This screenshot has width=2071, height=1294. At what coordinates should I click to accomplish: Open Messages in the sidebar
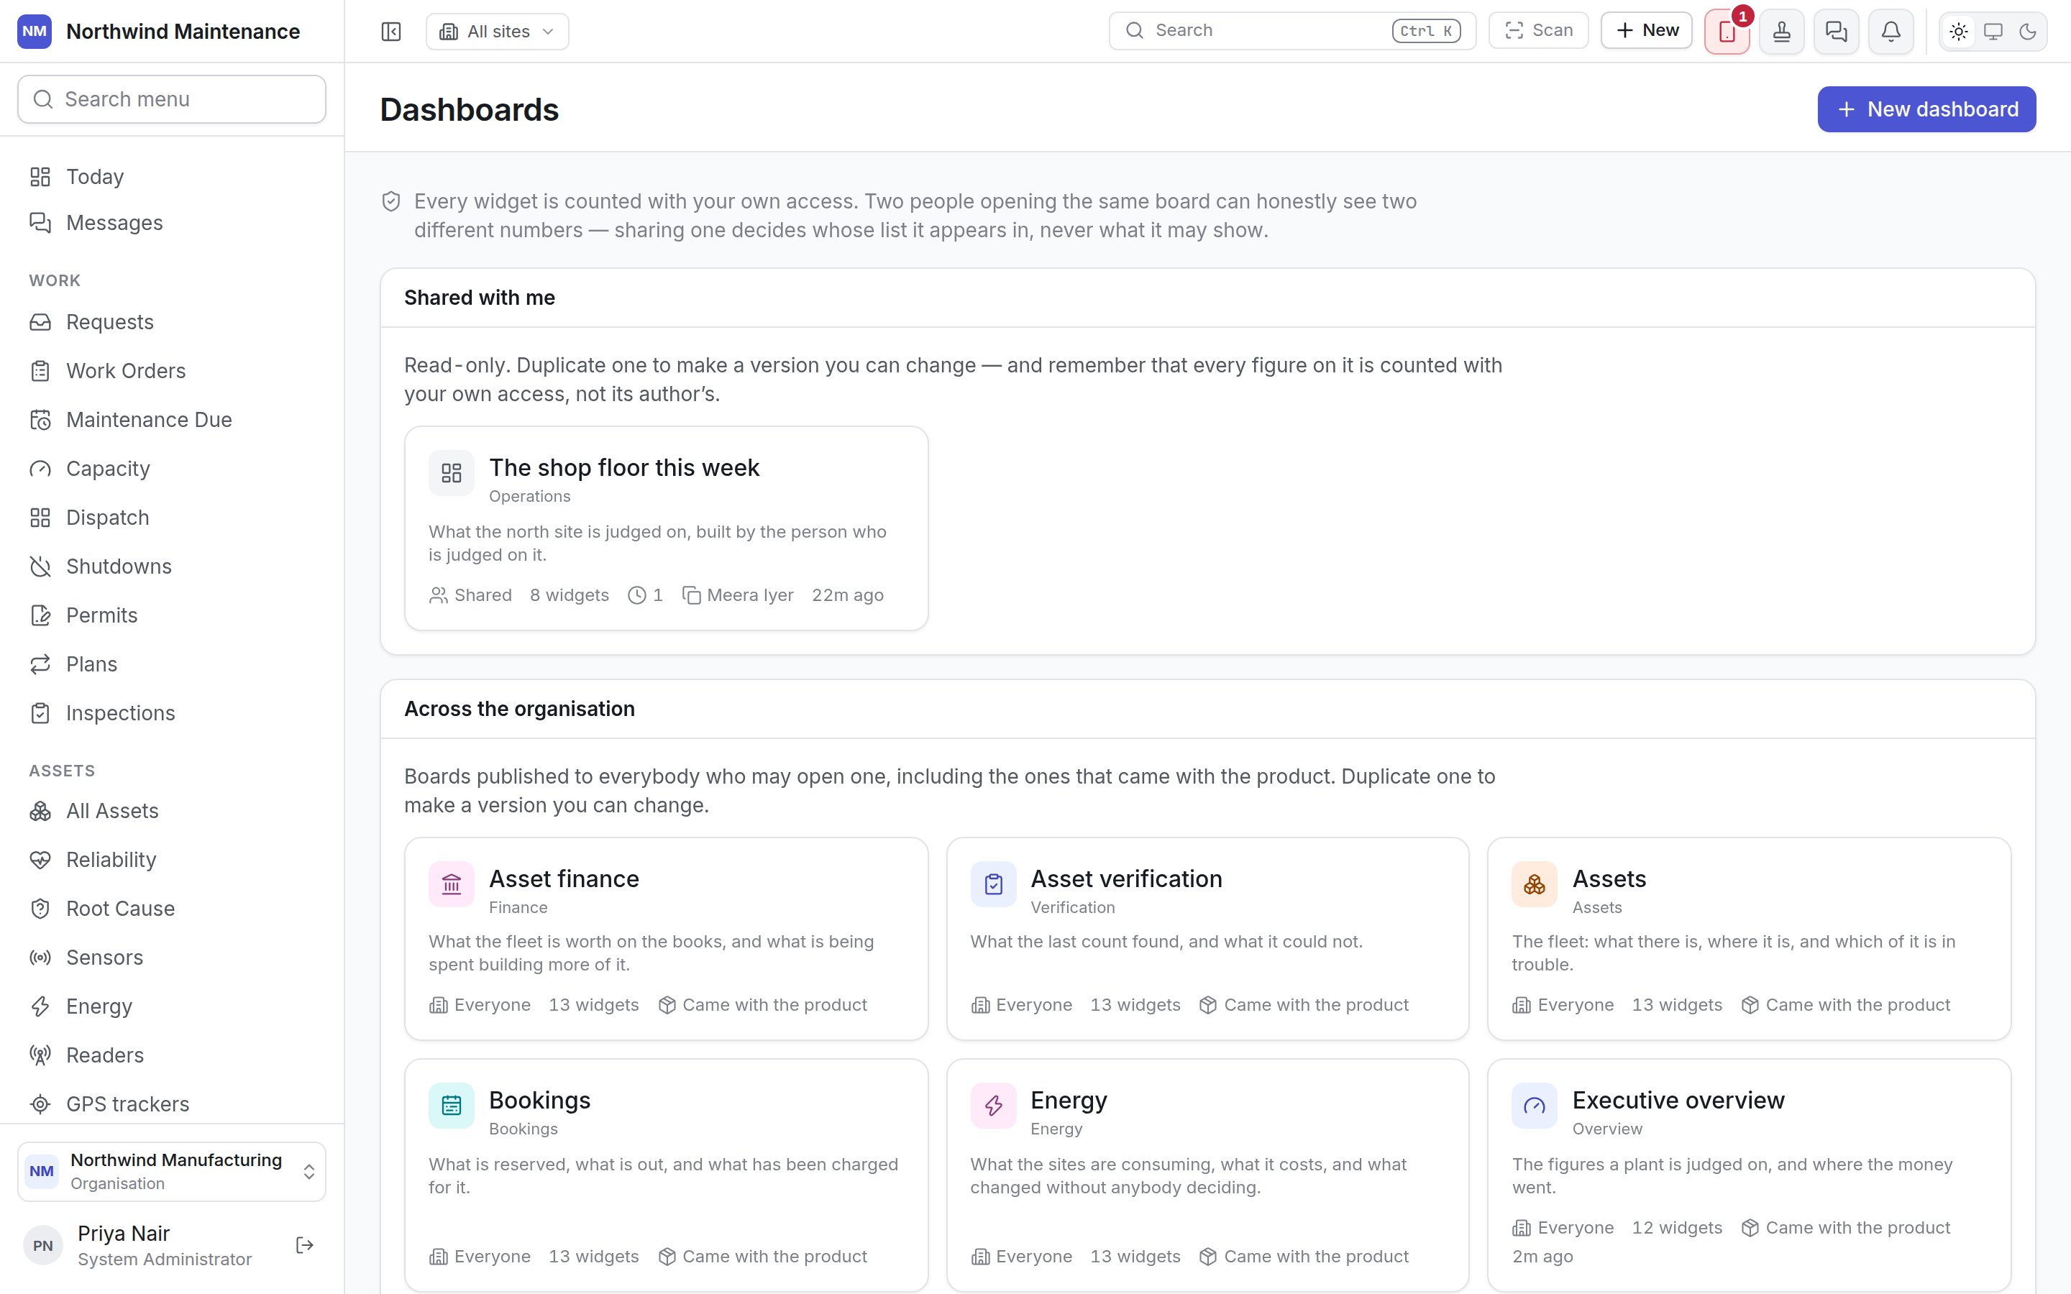(172, 223)
